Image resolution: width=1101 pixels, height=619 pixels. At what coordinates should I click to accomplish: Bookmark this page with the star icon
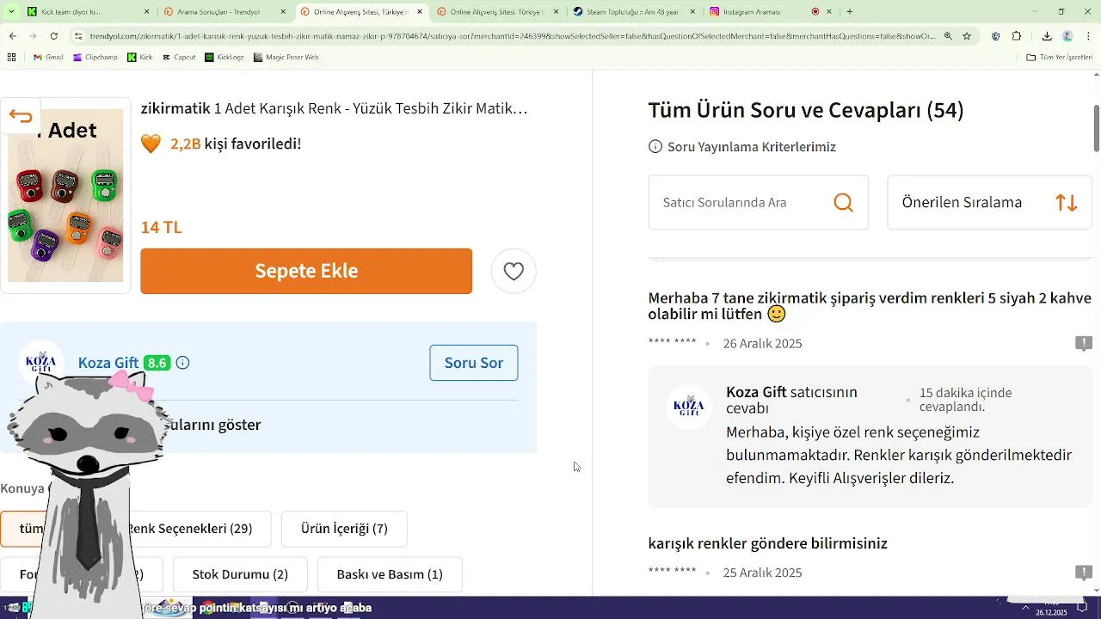click(x=967, y=36)
